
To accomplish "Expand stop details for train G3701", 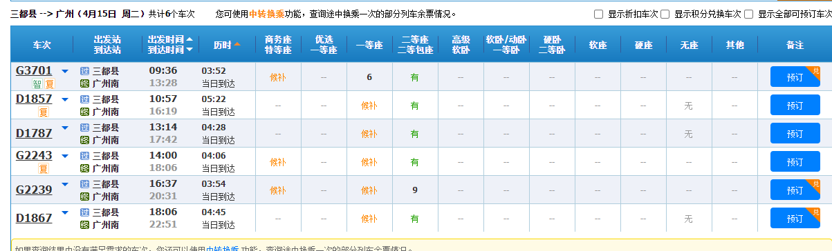I will 65,71.
